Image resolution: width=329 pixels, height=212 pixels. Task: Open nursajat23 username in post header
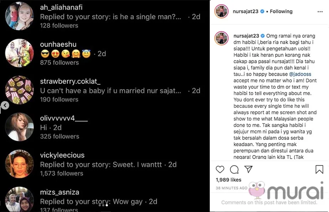246,11
